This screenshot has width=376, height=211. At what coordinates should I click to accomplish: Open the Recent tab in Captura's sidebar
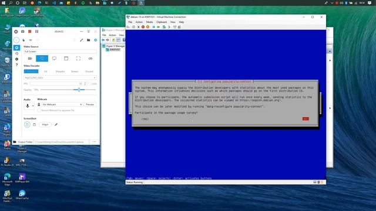pyautogui.click(x=16, y=53)
